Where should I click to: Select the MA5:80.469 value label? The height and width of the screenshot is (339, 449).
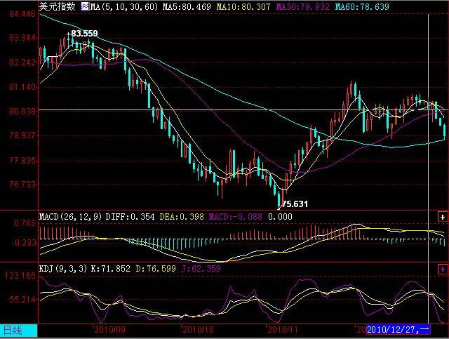(187, 6)
